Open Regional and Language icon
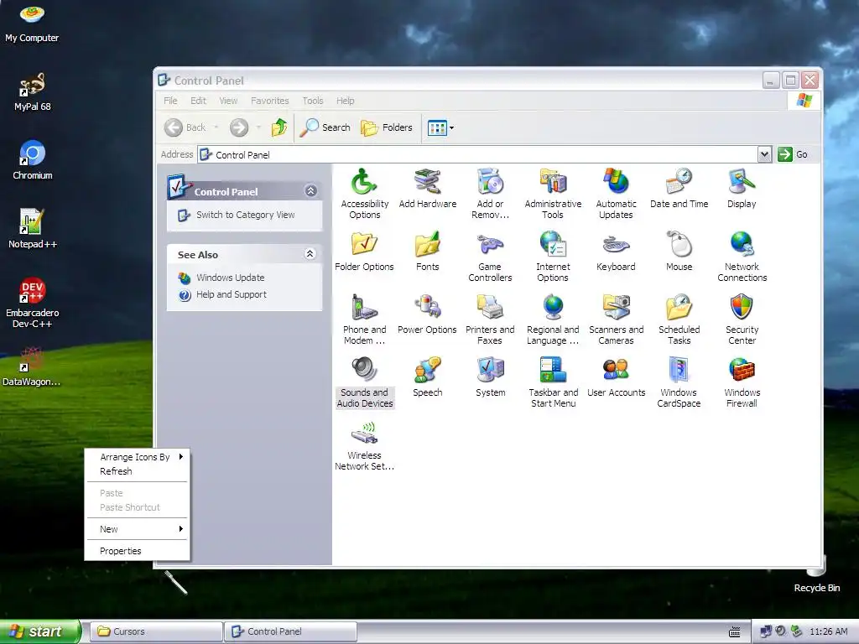Screen dimensions: 859x644 [553, 319]
